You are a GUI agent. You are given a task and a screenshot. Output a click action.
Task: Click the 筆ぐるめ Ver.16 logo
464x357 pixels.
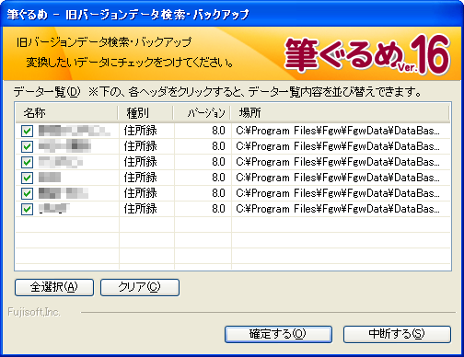coord(367,55)
